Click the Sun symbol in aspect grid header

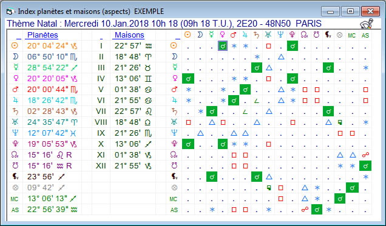click(188, 35)
